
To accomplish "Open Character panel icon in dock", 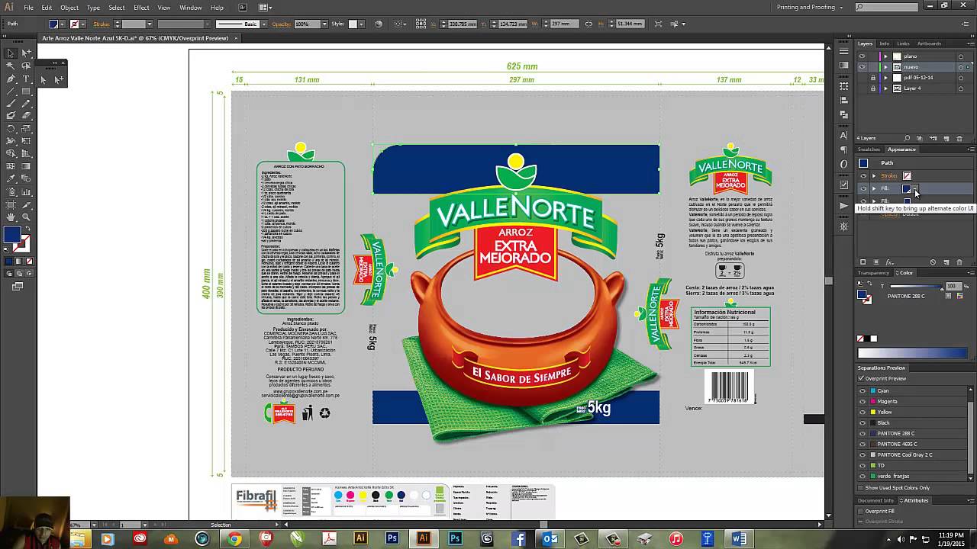I will coord(843,135).
